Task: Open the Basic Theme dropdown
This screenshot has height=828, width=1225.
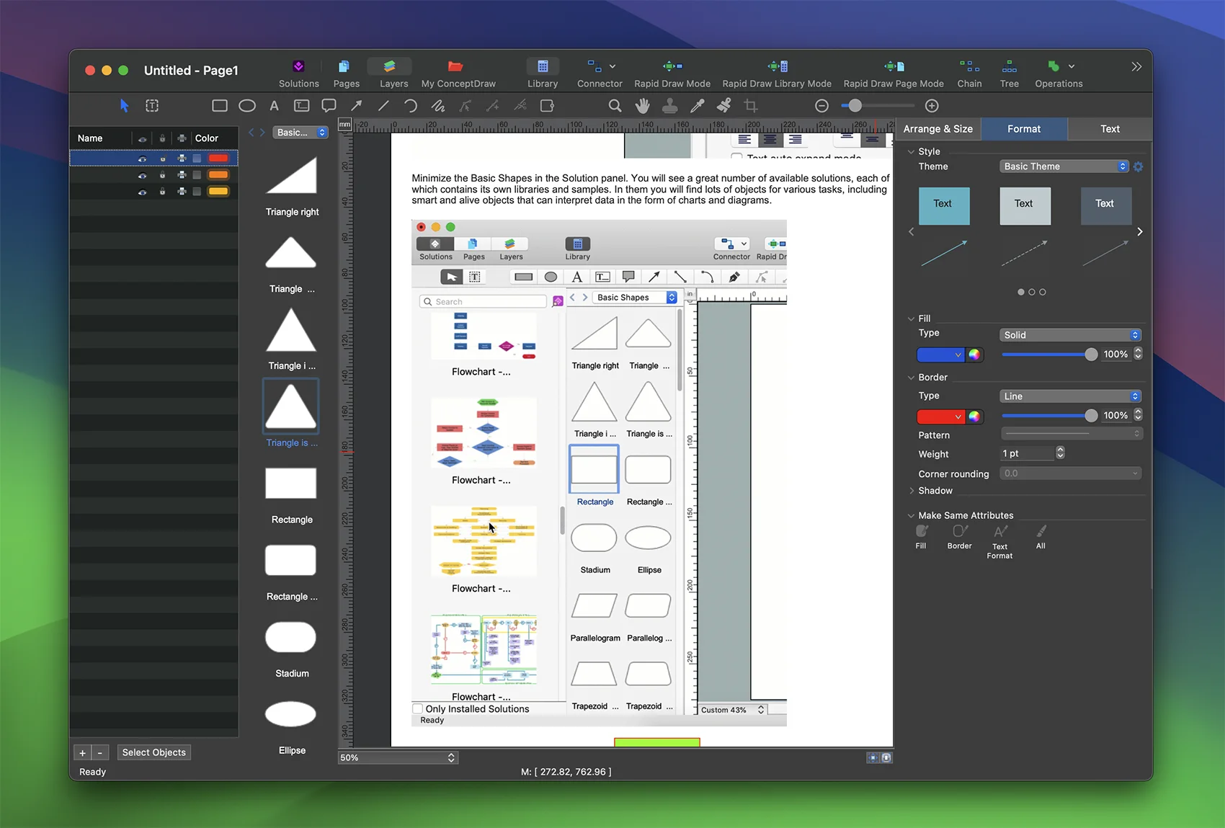Action: tap(1064, 166)
